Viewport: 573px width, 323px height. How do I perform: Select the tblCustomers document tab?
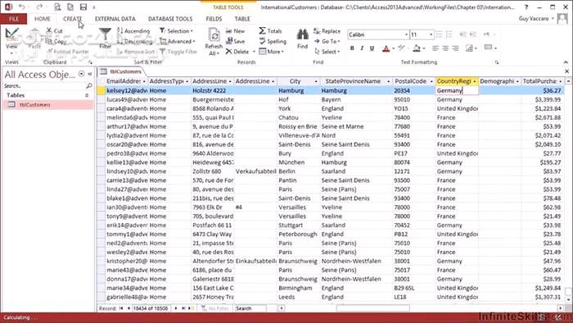click(122, 71)
